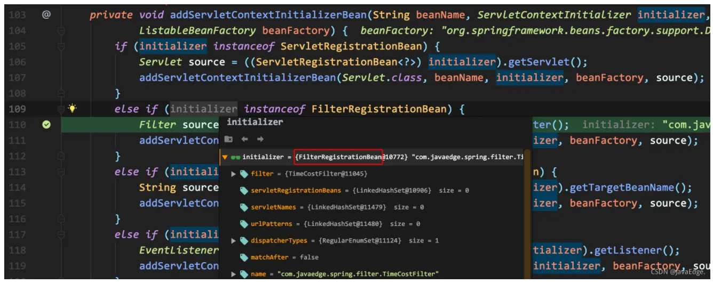The height and width of the screenshot is (284, 713).
Task: Select the matchAfter = false row
Action: tap(372, 257)
